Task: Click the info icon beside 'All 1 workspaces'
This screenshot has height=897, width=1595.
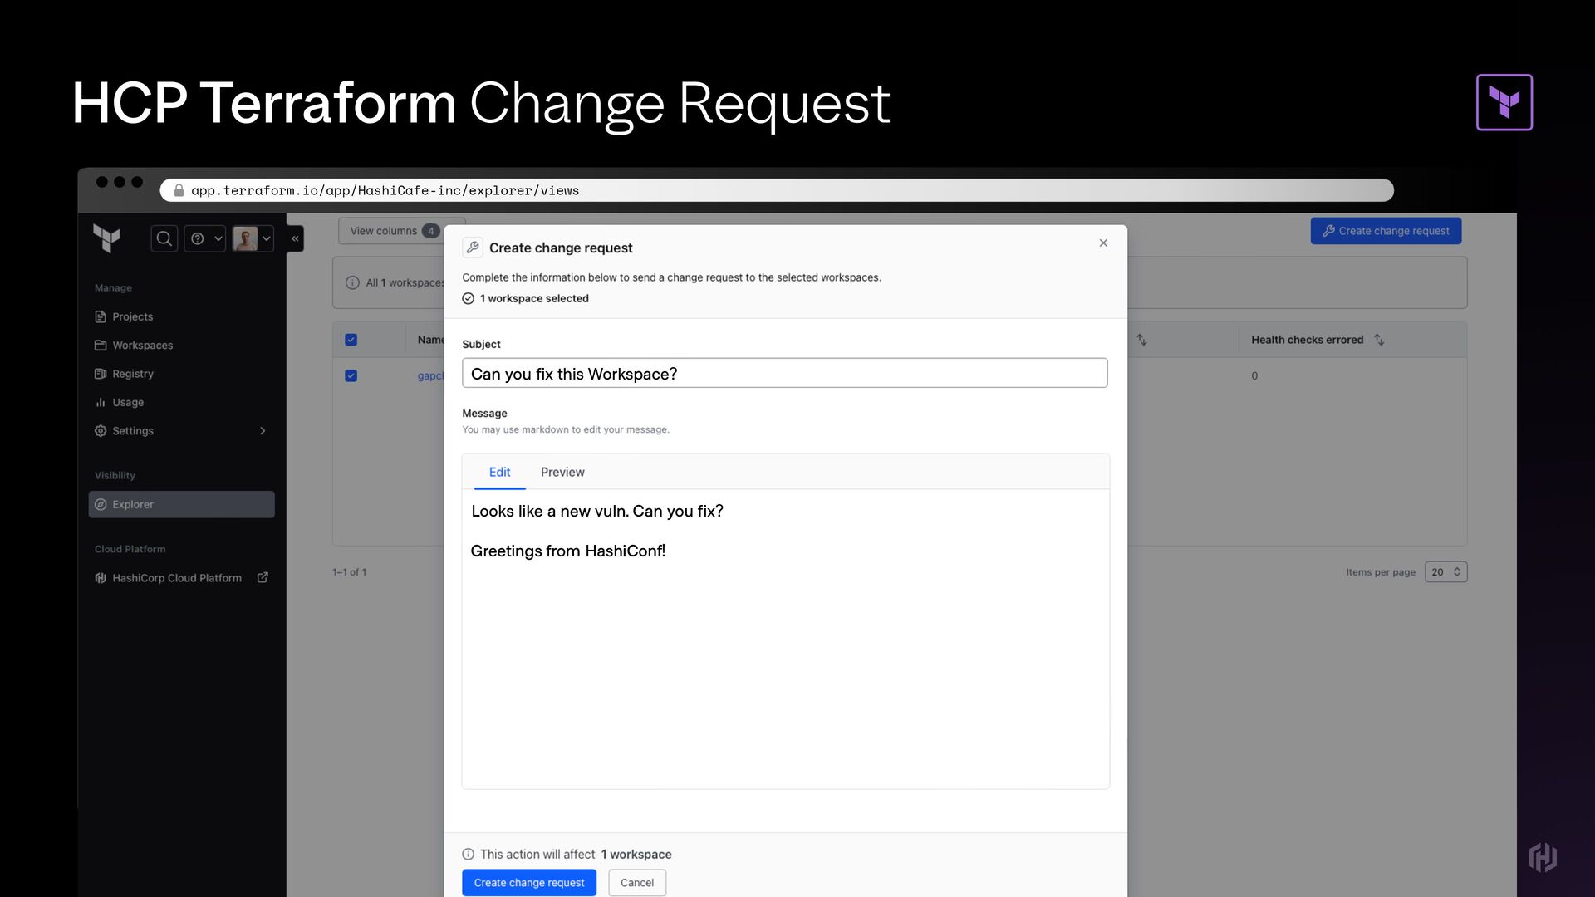Action: pyautogui.click(x=352, y=283)
